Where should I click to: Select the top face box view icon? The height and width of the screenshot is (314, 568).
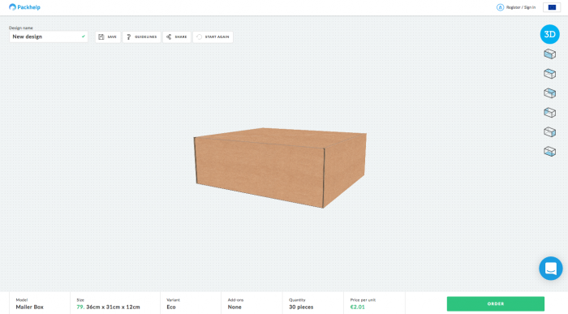tap(550, 74)
